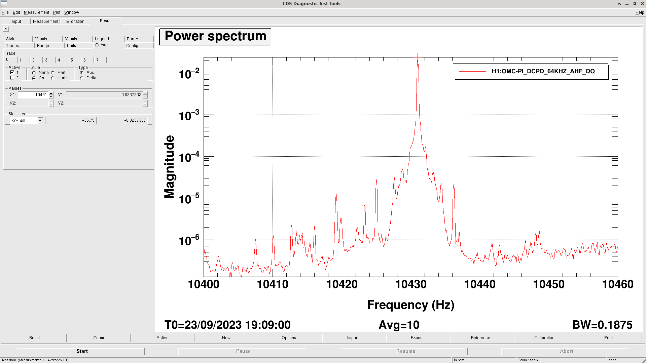Open the window menu icon in title bar

(x=4, y=3)
